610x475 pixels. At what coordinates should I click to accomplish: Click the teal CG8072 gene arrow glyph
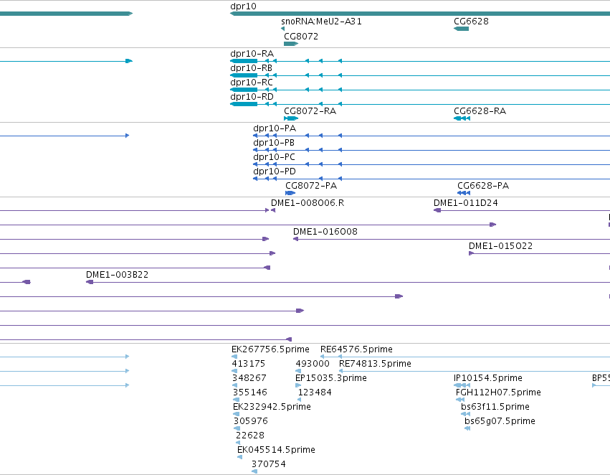[x=291, y=44]
